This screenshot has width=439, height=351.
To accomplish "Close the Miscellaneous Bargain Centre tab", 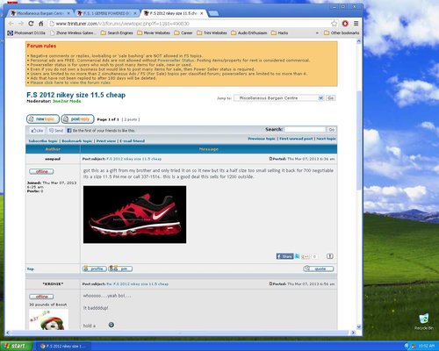I will pyautogui.click(x=68, y=13).
